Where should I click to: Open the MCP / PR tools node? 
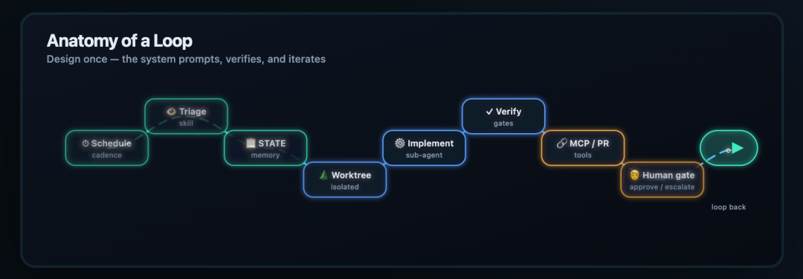583,148
